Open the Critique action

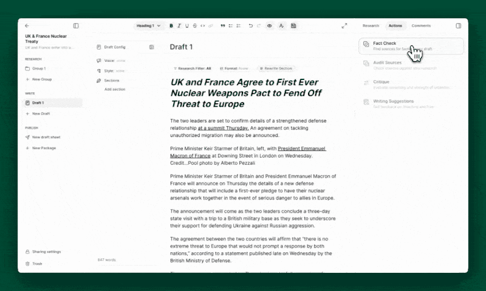pos(411,84)
